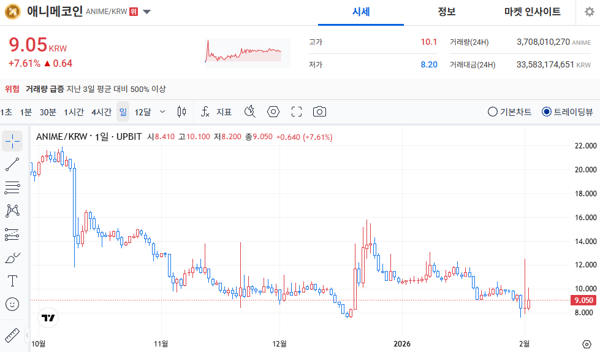Screen dimensions: 600x352
Task: Open the candlestick chart style selector
Action: 181,112
